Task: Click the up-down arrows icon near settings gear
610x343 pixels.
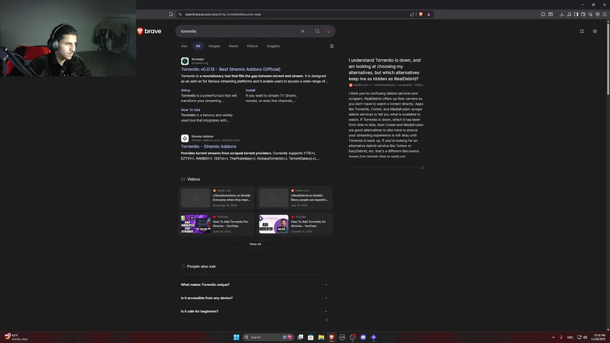Action: [581, 31]
